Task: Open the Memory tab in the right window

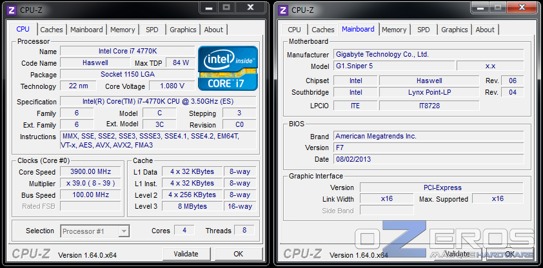Action: 394,30
